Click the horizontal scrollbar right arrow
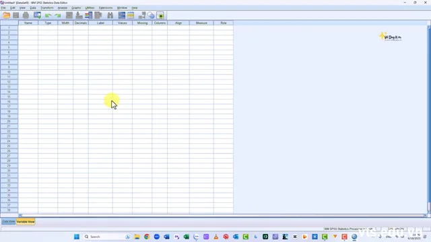This screenshot has width=431, height=242. point(425,216)
